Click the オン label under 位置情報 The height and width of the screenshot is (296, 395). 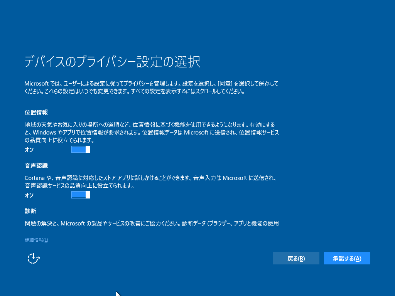29,150
